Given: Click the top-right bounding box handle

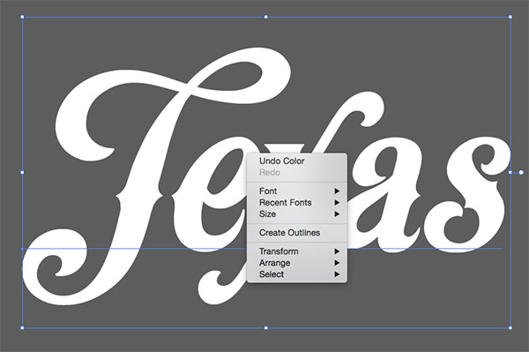Looking at the screenshot, I should coord(510,17).
